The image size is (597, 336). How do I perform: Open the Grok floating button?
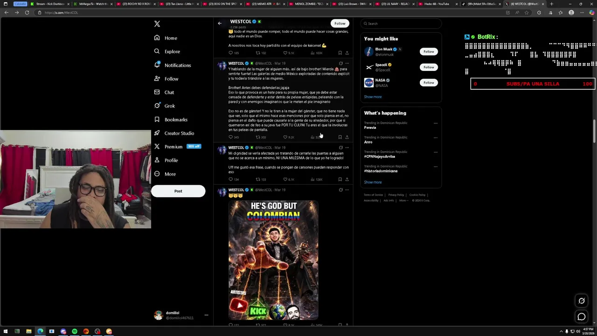pos(582,301)
